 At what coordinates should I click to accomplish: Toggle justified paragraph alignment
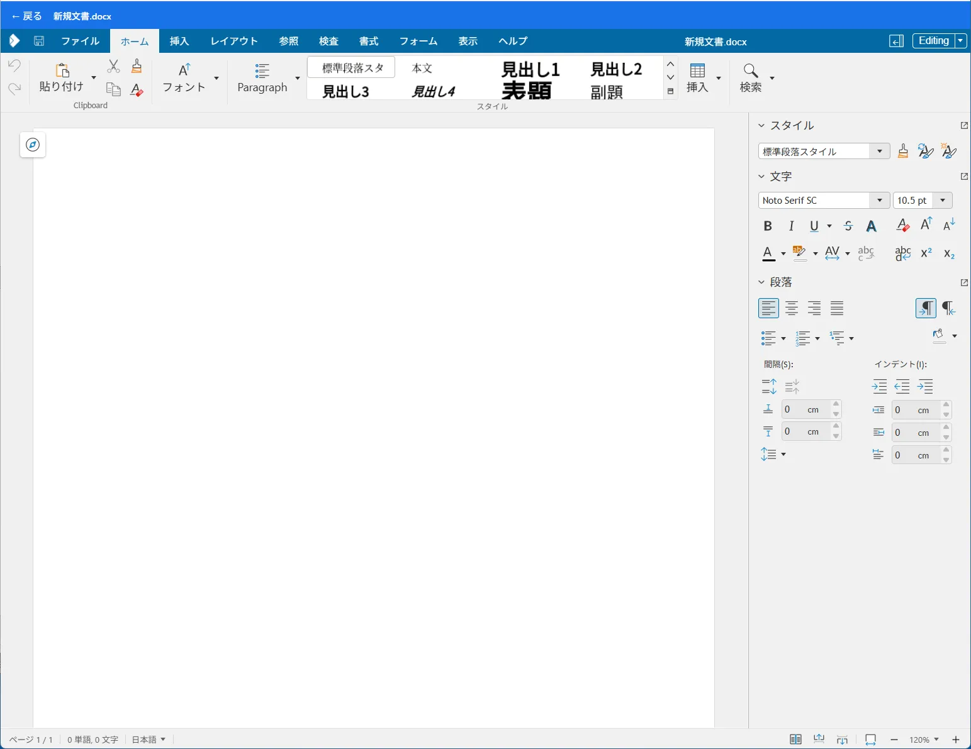pyautogui.click(x=837, y=308)
